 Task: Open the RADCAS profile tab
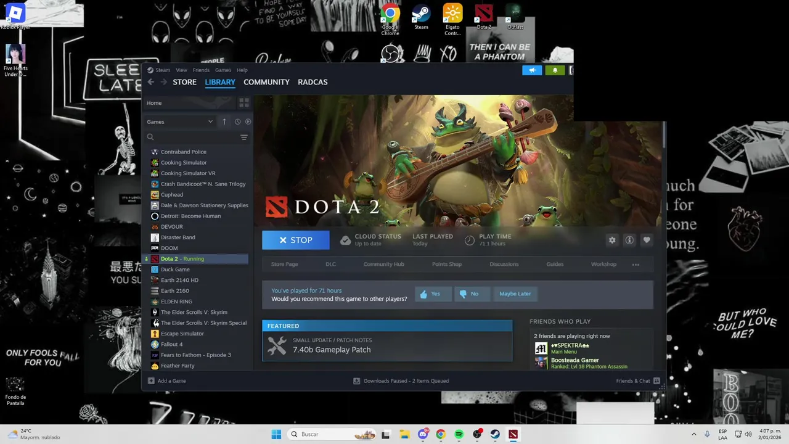[313, 82]
